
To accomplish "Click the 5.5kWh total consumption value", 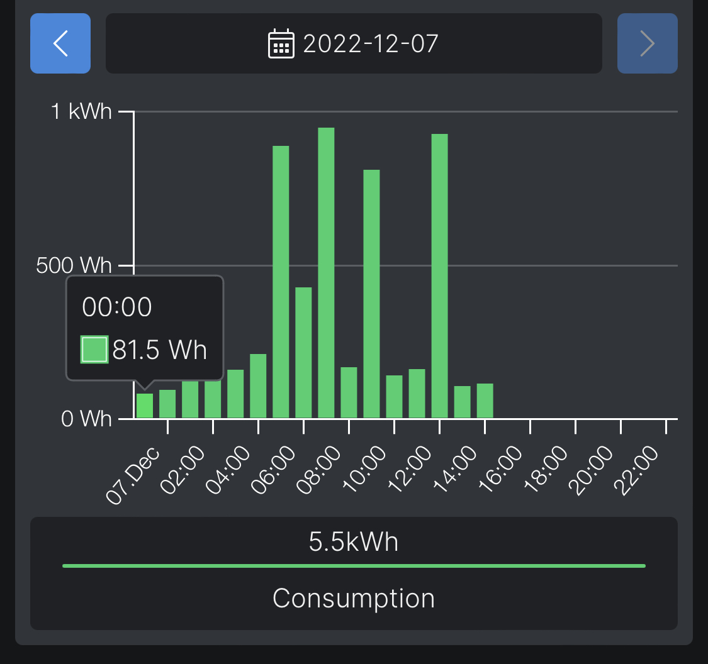I will pos(354,541).
